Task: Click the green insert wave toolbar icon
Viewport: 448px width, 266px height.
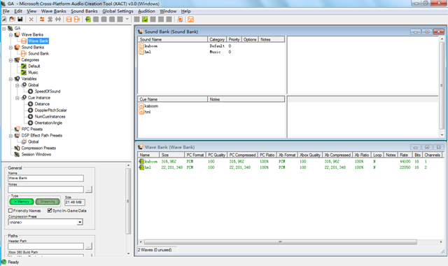Action: click(87, 19)
